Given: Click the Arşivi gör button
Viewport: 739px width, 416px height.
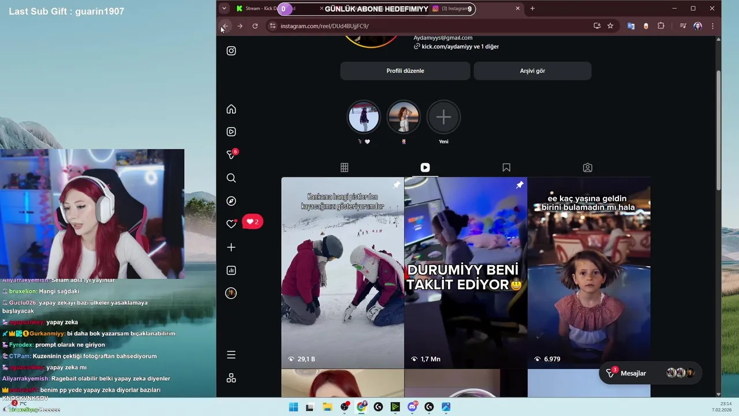Looking at the screenshot, I should tap(532, 70).
